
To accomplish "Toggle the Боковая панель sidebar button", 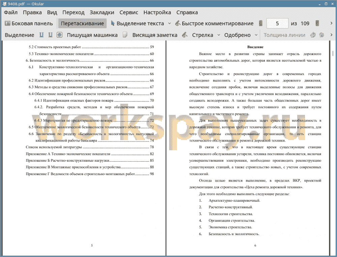I will (x=29, y=24).
